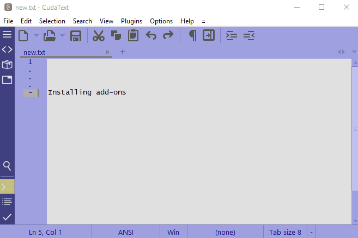Open the tab list arrow at right of the tab bar

pyautogui.click(x=354, y=52)
